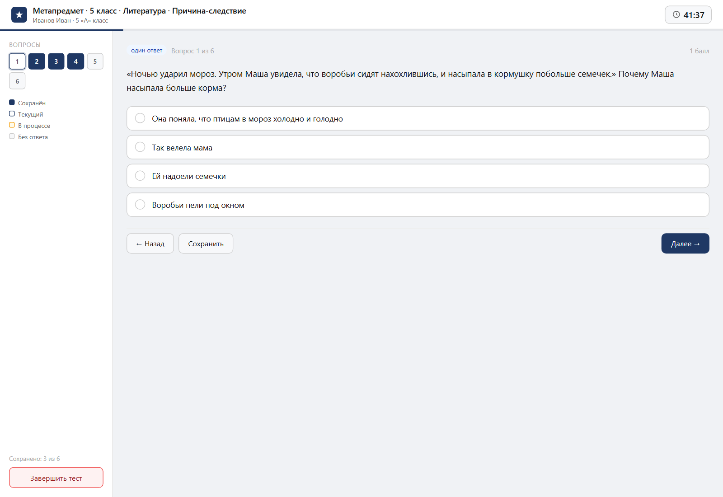Click 'Без ответа' legend entry
723x497 pixels.
point(28,137)
